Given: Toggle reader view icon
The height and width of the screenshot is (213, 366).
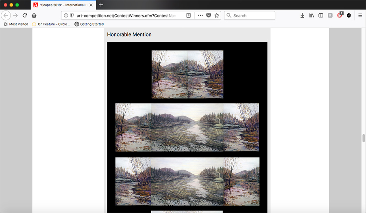Looking at the screenshot, I should (x=189, y=15).
